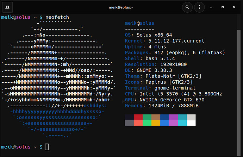Screen dimensions: 243x157
Task: Click the 'Memory' label
Action: click(x=133, y=106)
